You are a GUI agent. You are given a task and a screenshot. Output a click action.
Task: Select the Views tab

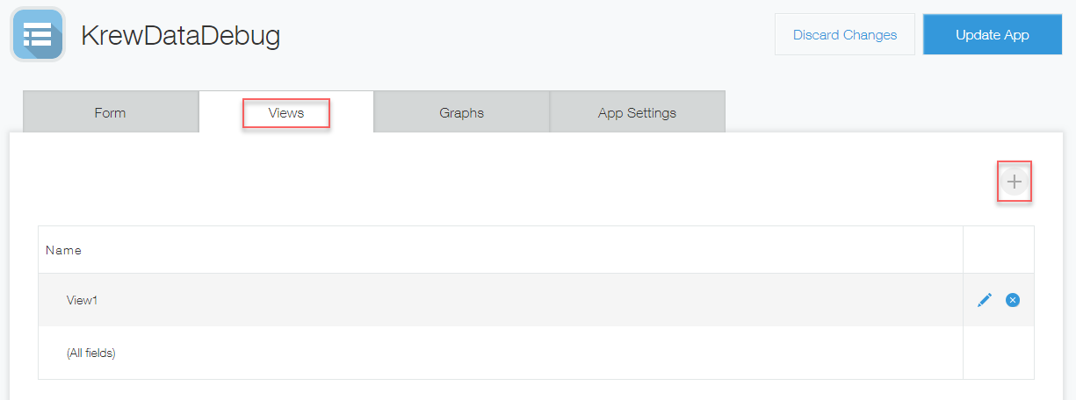pos(286,112)
